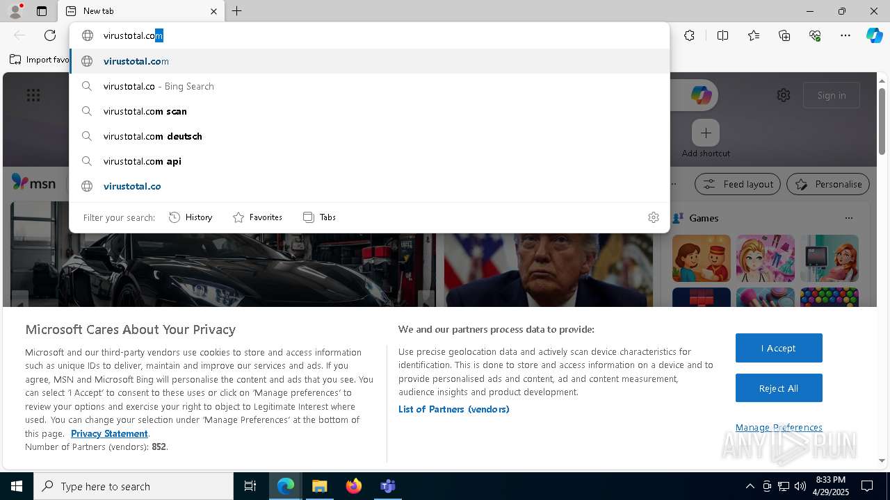Filter search by Tabs

(319, 217)
